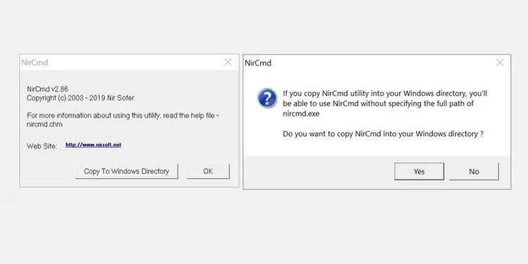Click the blue question mark icon

[267, 99]
